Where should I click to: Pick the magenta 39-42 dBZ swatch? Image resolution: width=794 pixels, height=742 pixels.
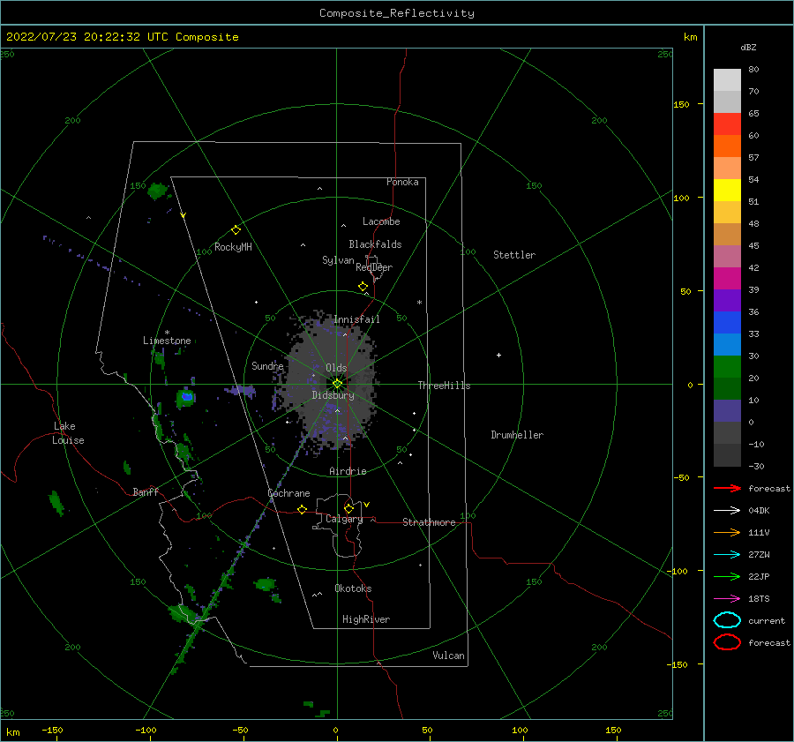pos(727,279)
